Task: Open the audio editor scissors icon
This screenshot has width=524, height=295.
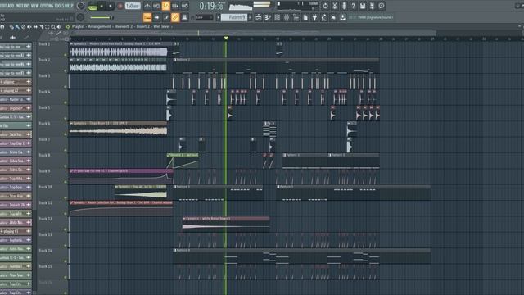Action: (x=335, y=6)
